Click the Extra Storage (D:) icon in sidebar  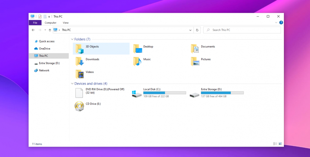coord(36,63)
